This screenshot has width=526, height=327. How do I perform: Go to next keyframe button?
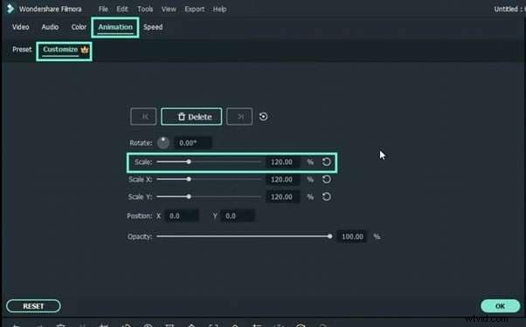coord(239,117)
